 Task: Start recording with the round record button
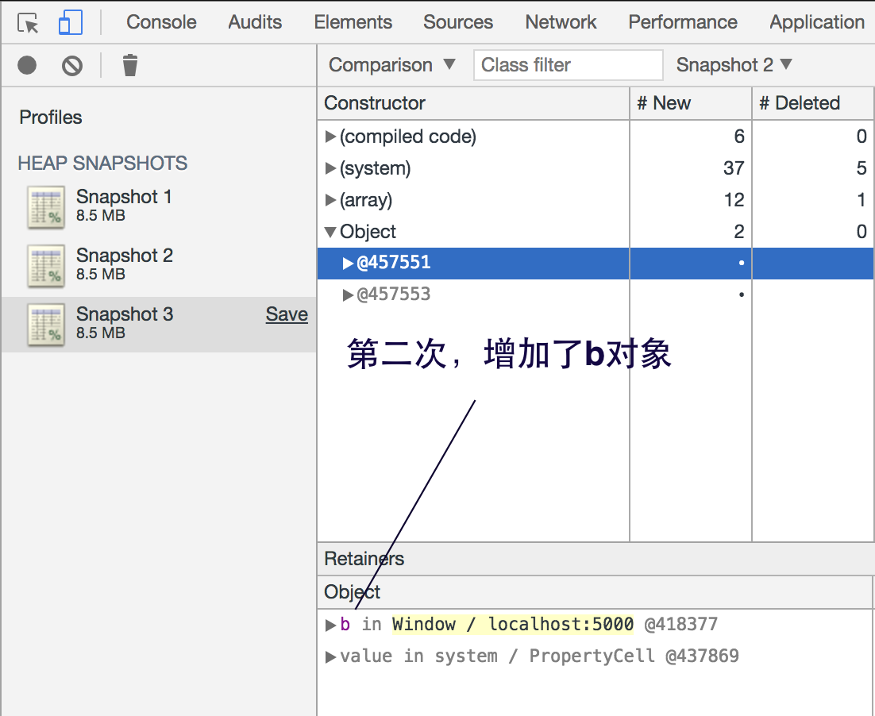(x=27, y=65)
